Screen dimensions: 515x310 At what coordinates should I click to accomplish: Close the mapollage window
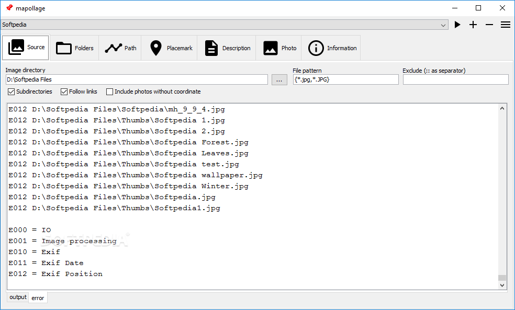coord(502,8)
